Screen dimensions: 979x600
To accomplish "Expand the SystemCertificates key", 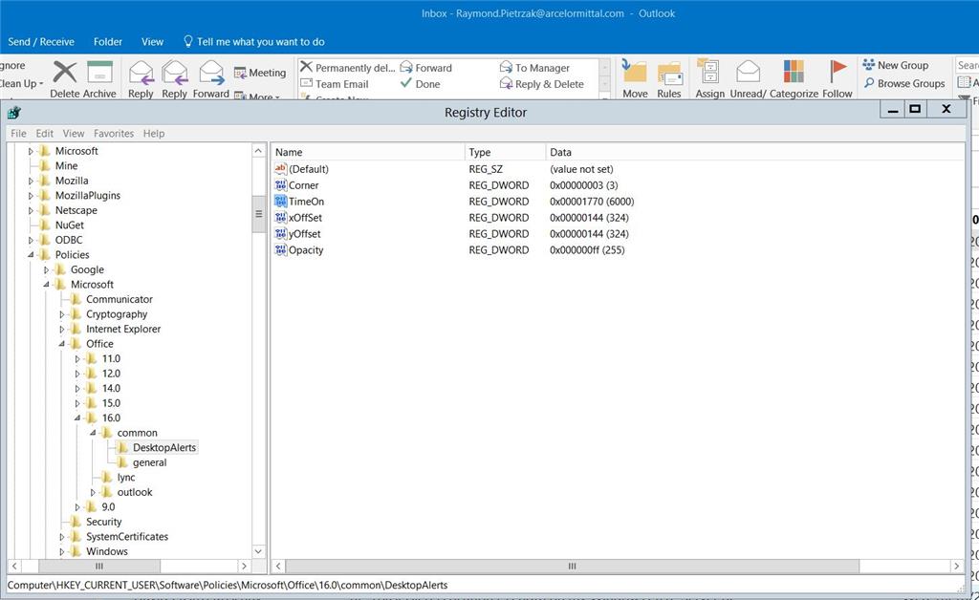I will click(62, 537).
